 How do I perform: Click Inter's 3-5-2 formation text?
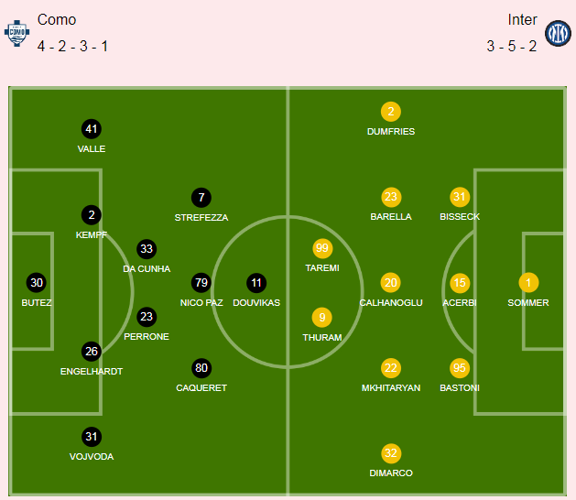(512, 47)
